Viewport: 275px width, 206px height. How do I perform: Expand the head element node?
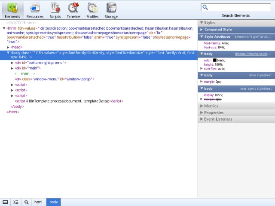coord(8,47)
